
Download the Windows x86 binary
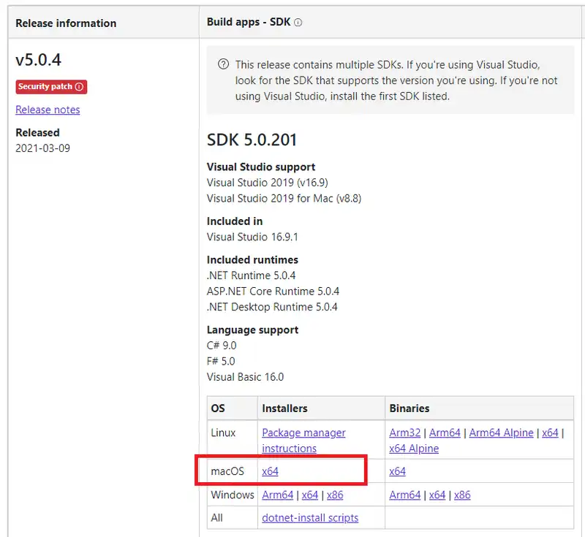[462, 495]
